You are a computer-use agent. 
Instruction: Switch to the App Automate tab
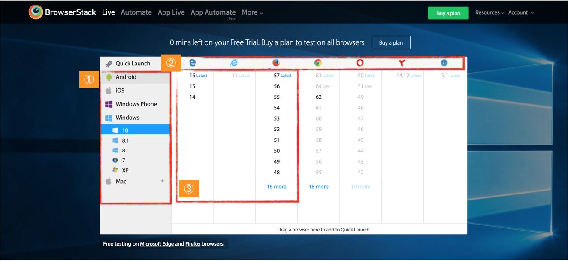pyautogui.click(x=213, y=13)
